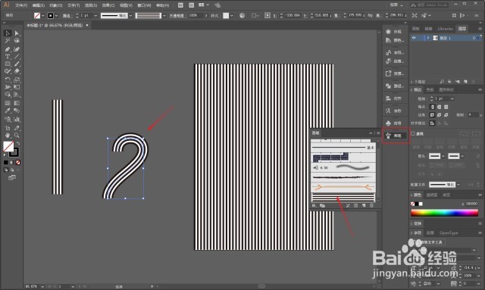Switch to the 色板 swatches tab
Image resolution: width=485 pixels, height=290 pixels.
[430, 89]
